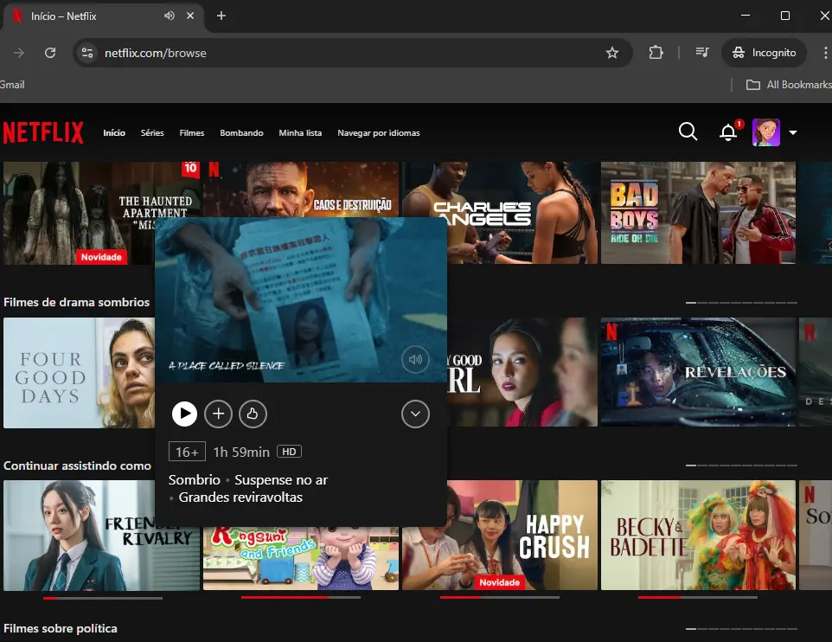Open the notifications bell
The image size is (832, 642).
tap(728, 132)
